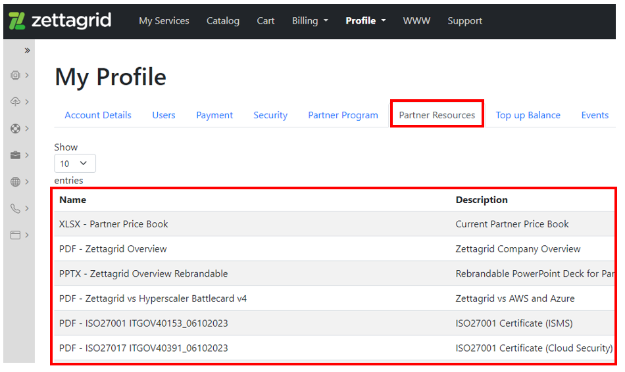Image resolution: width=625 pixels, height=372 pixels.
Task: Open the compute chip sidebar icon
Action: coord(15,76)
